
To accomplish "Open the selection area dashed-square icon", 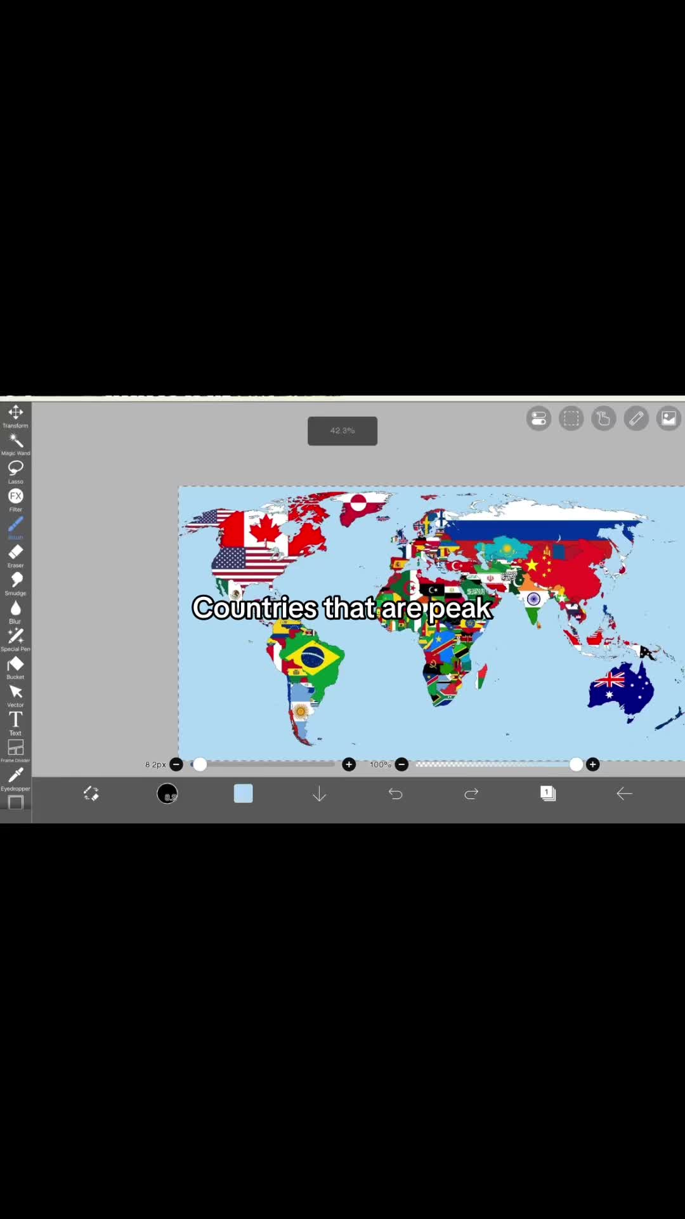I will click(x=571, y=418).
